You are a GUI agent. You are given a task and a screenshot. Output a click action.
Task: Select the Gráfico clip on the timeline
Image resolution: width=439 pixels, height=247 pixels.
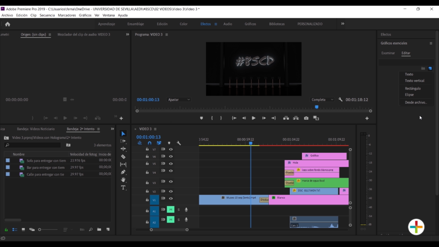pos(324,156)
